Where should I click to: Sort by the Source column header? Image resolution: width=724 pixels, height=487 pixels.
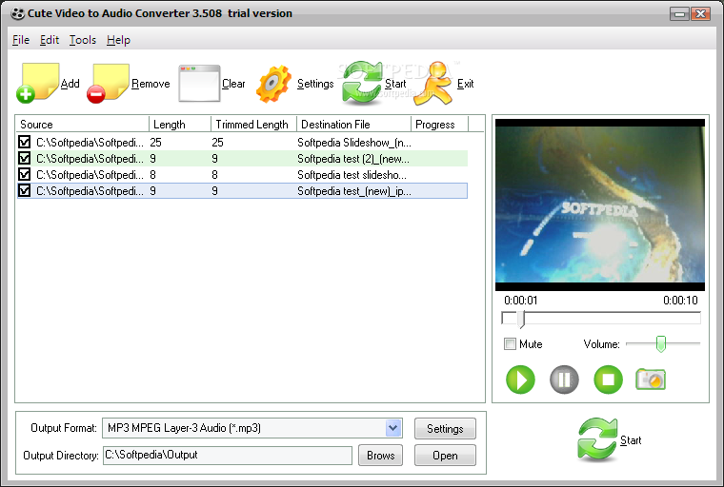82,125
